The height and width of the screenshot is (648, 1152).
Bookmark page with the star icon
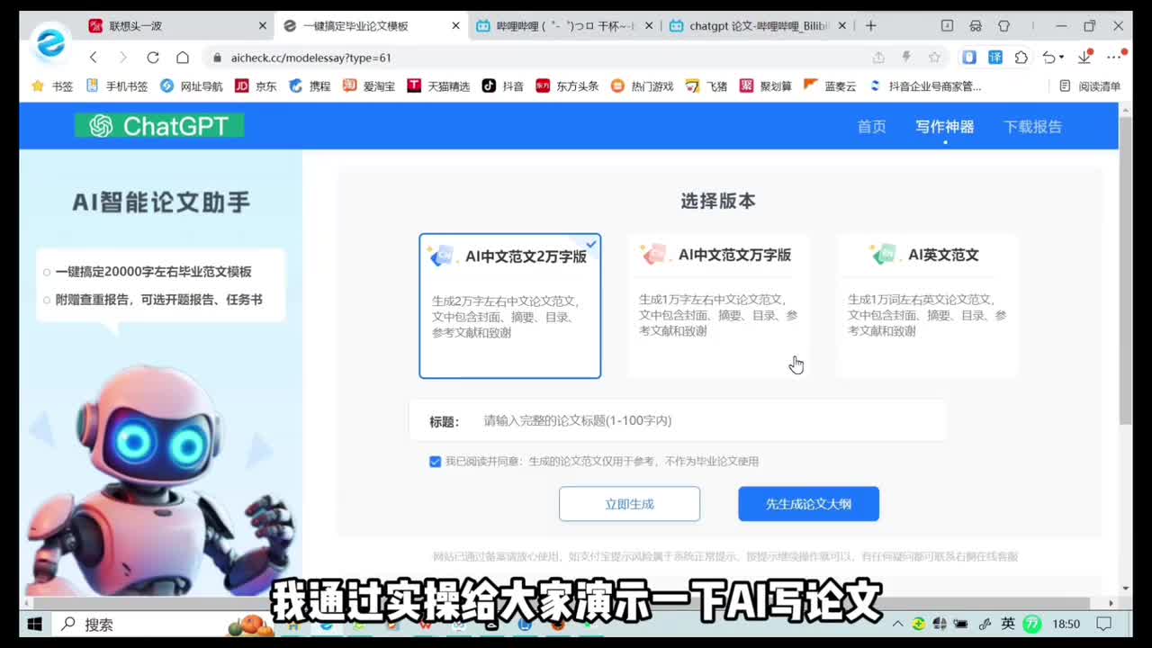[x=934, y=58]
